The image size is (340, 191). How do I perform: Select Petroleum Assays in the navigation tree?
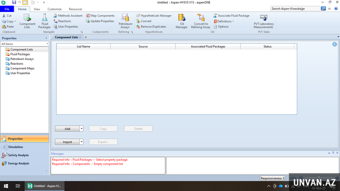(x=22, y=59)
